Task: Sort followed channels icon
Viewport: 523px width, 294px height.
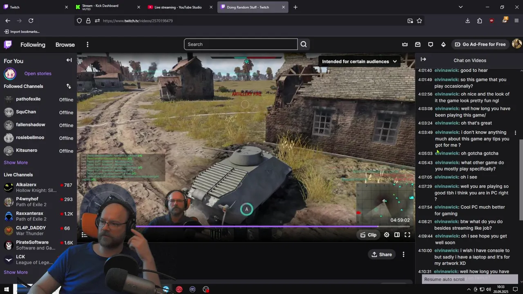Action: (x=69, y=86)
